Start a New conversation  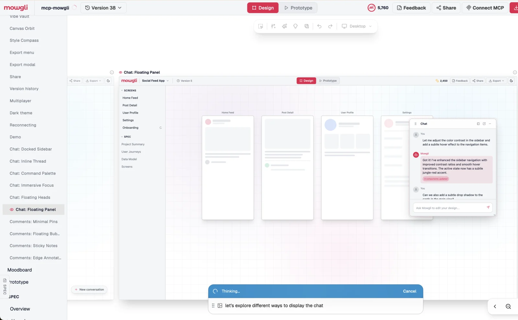[x=89, y=290]
